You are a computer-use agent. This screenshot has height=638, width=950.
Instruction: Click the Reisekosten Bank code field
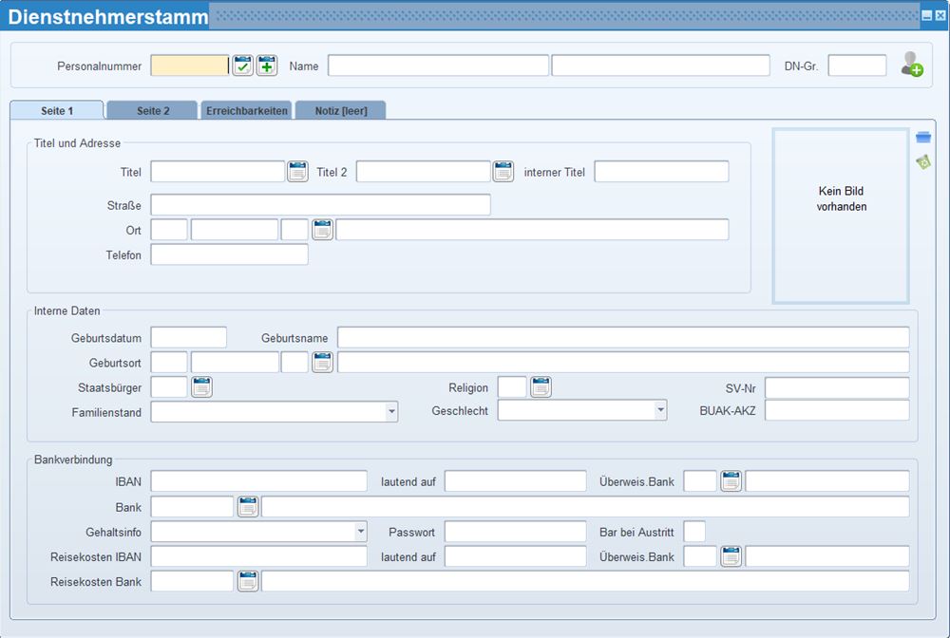pos(192,581)
